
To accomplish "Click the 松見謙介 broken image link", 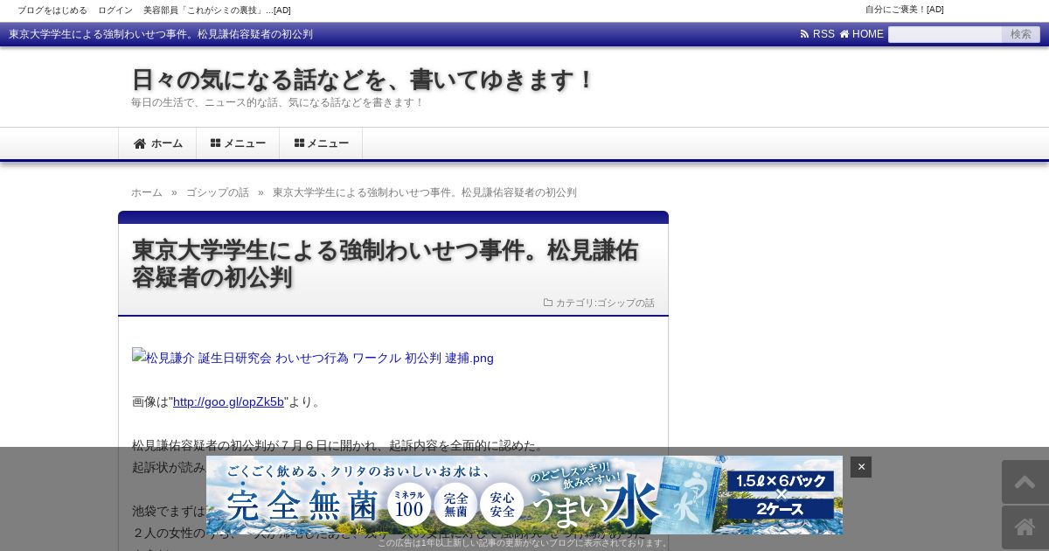I will (313, 358).
